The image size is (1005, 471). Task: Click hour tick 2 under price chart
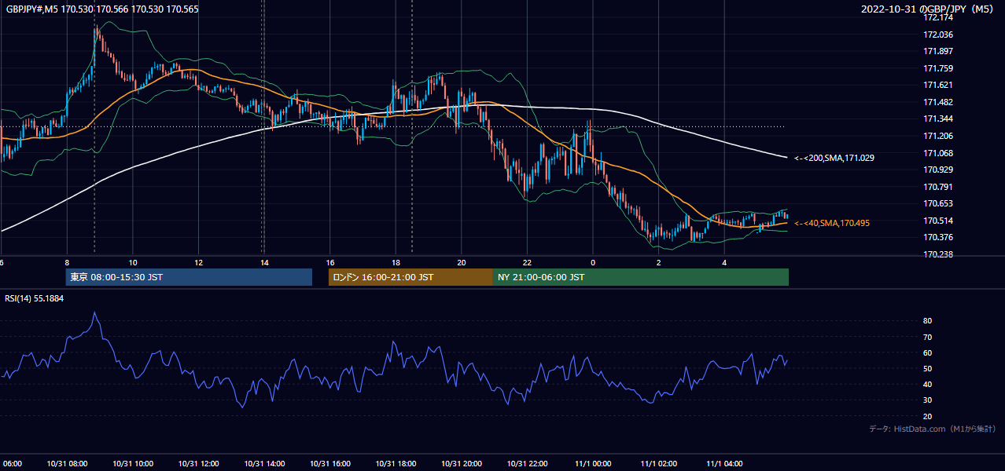click(659, 263)
